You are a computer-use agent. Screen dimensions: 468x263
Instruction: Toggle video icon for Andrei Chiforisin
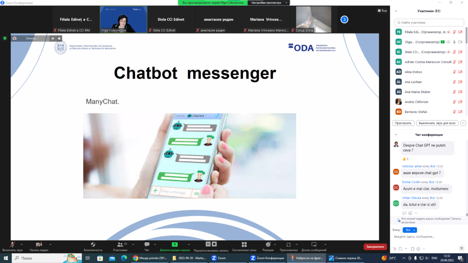click(460, 102)
